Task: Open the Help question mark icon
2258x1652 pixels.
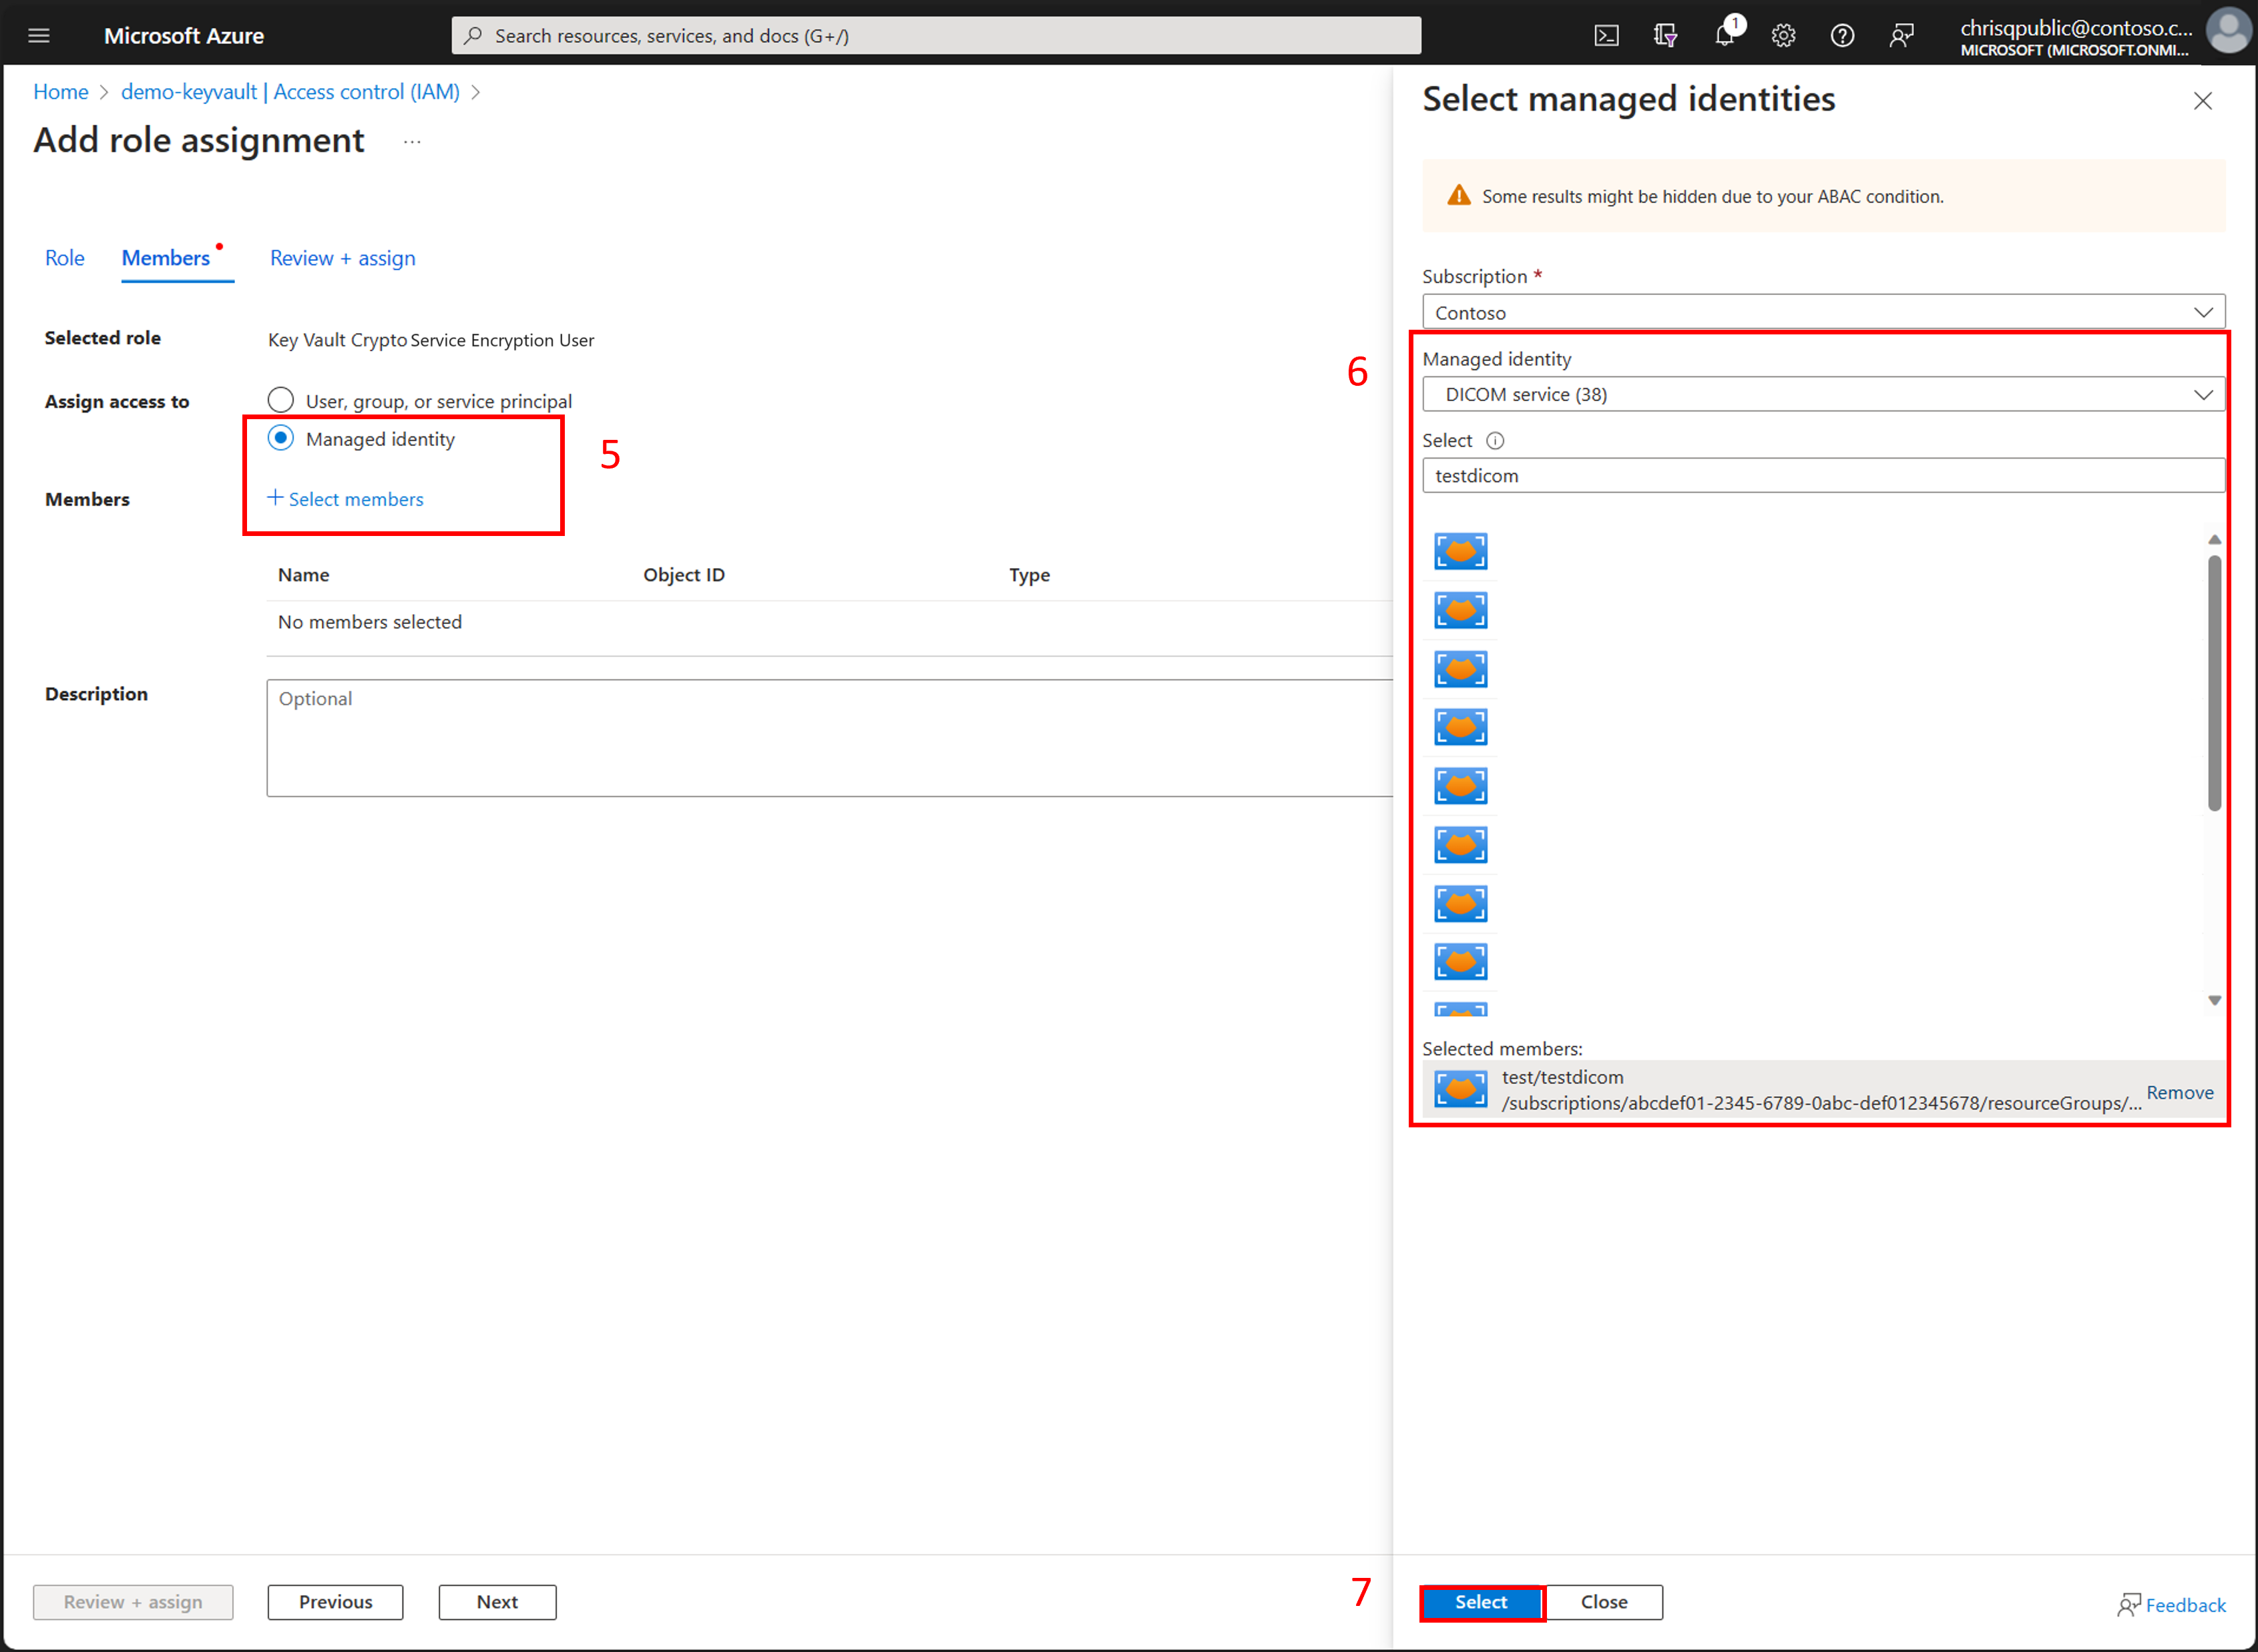Action: 1842,36
